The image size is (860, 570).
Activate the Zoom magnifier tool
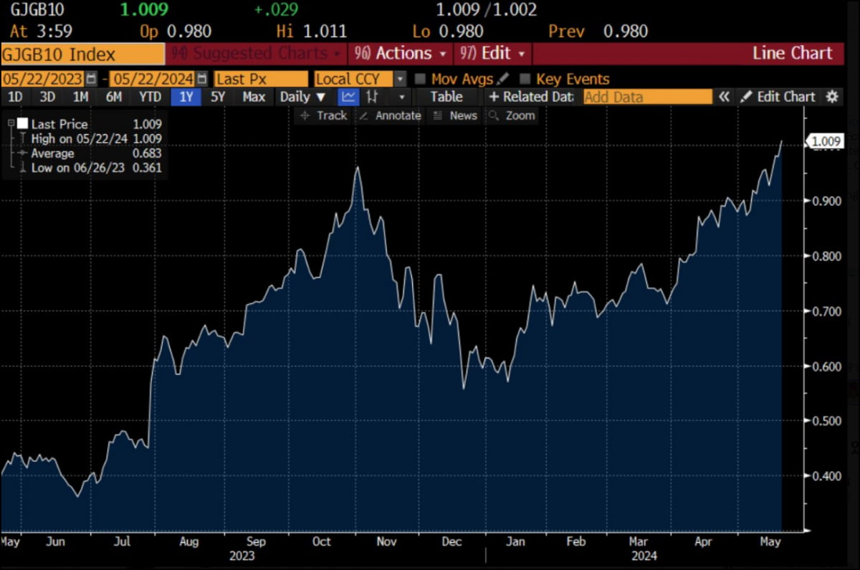[x=512, y=115]
